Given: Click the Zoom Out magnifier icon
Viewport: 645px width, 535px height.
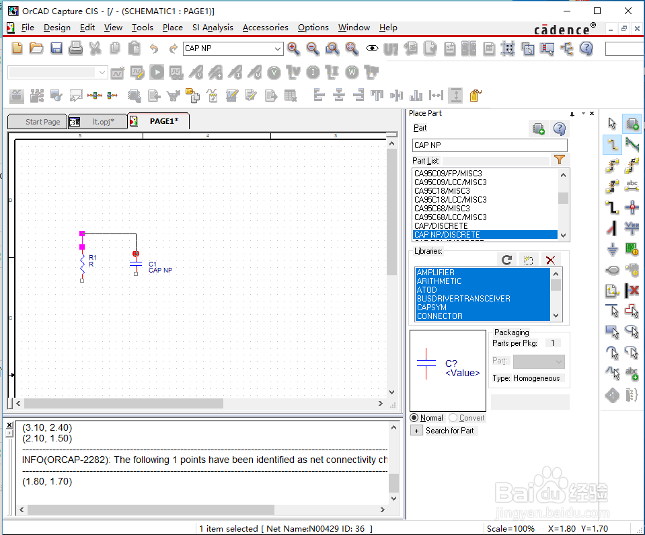Looking at the screenshot, I should tap(313, 48).
